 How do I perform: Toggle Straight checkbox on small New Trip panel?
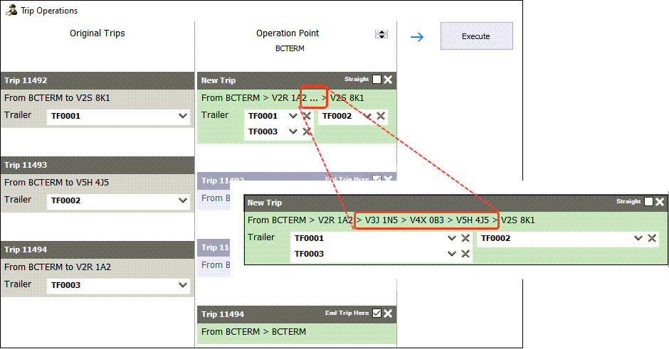pyautogui.click(x=376, y=80)
